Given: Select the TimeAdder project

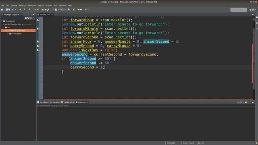Looking at the screenshot, I should click(x=10, y=21).
